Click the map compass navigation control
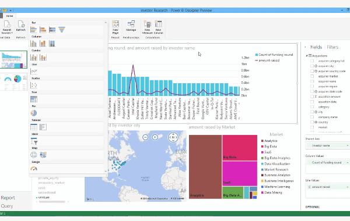Image resolution: width=350 pixels, height=221 pixels. tap(173, 137)
